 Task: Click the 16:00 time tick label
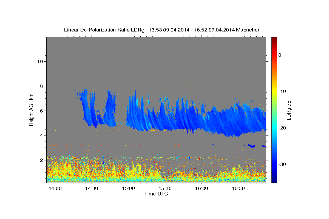202,189
